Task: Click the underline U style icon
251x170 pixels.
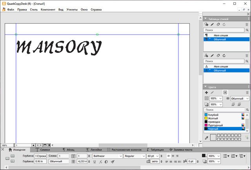Action: point(95,162)
